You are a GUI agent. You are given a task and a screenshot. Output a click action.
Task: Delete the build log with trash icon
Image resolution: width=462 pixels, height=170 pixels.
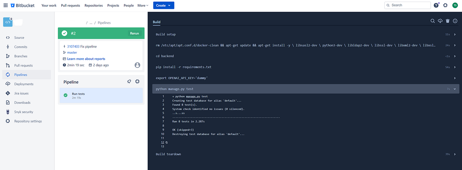[x=448, y=21]
